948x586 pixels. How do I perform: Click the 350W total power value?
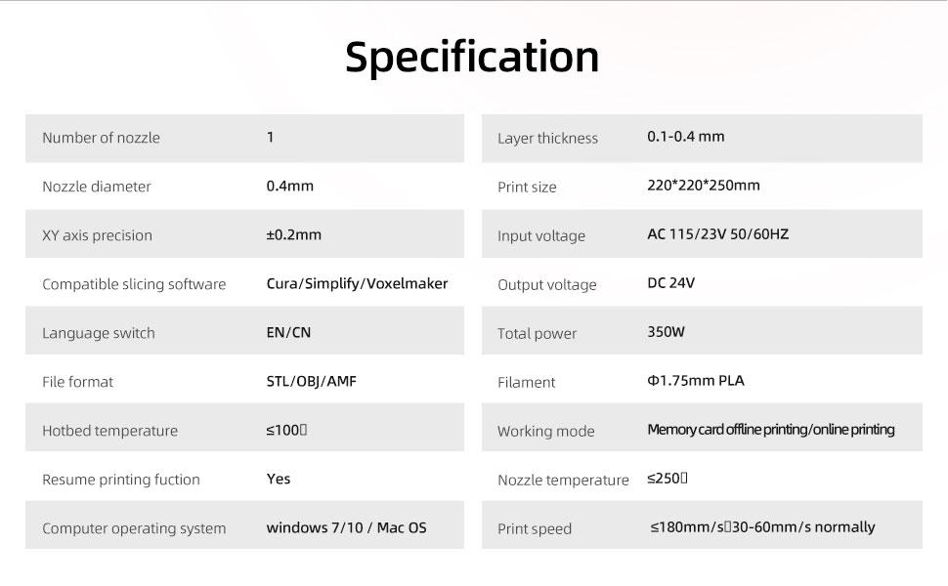(666, 332)
